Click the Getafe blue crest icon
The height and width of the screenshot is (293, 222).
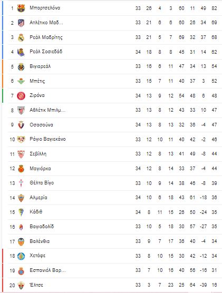[x=21, y=256]
